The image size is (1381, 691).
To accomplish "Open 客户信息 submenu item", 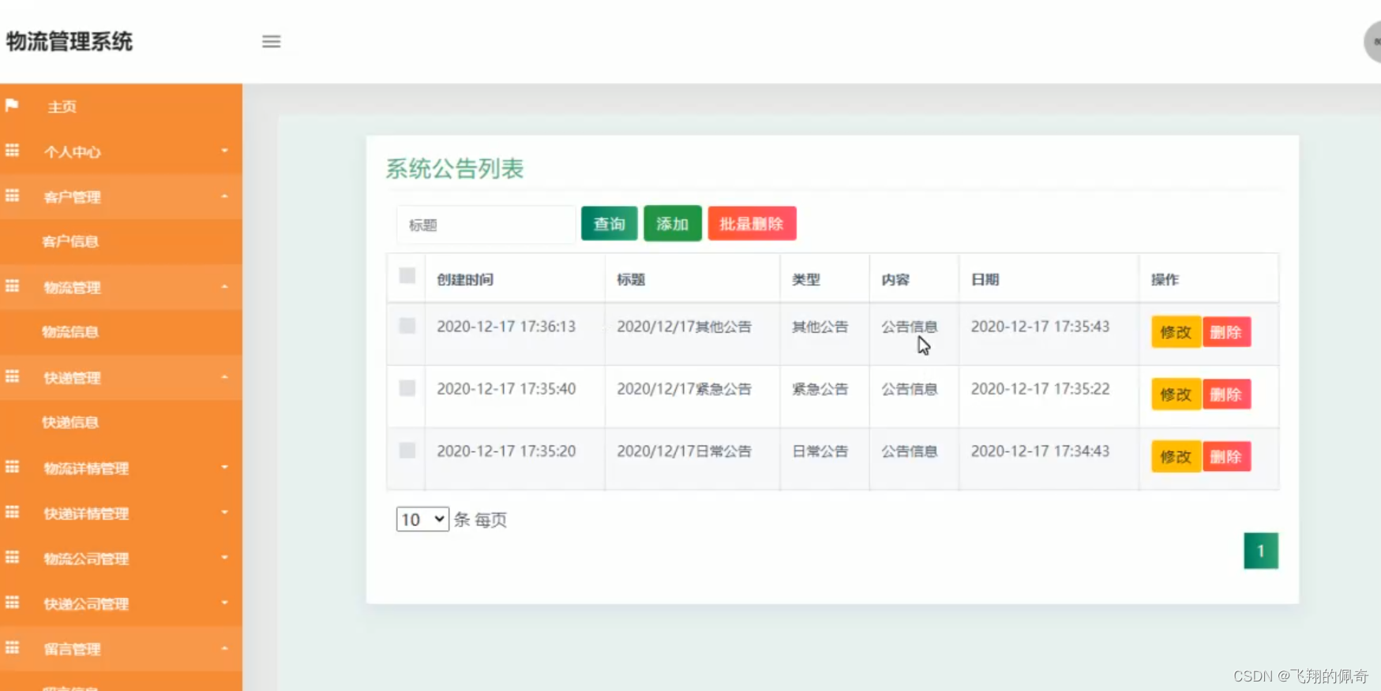I will click(69, 241).
